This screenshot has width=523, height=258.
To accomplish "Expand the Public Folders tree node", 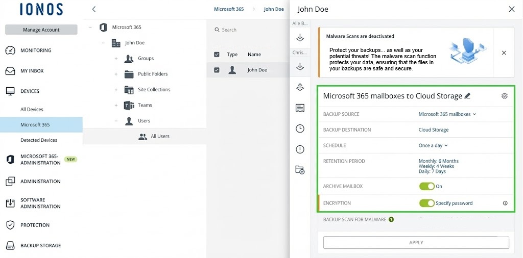I will point(116,74).
